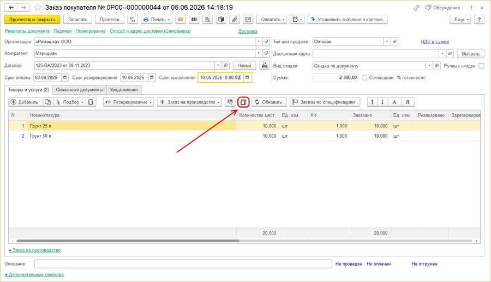491x282 pixels.
Task: Open the Печать dropdown menu
Action: point(156,20)
